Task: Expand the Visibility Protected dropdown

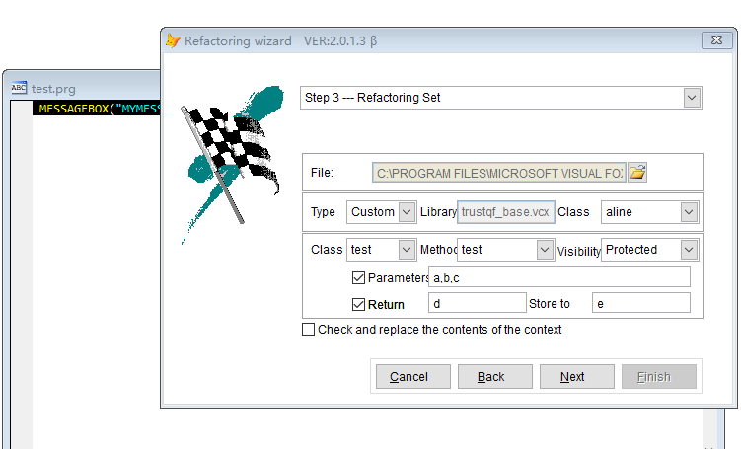Action: pyautogui.click(x=689, y=249)
